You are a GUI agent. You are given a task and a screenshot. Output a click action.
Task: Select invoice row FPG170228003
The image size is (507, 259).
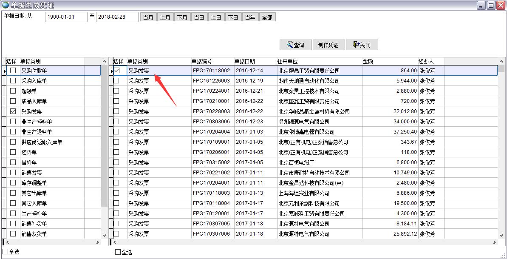click(211, 111)
